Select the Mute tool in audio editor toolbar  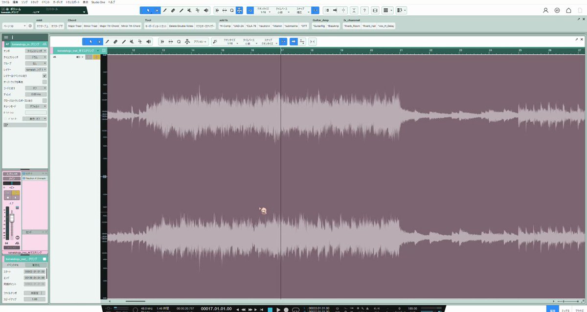(x=132, y=42)
